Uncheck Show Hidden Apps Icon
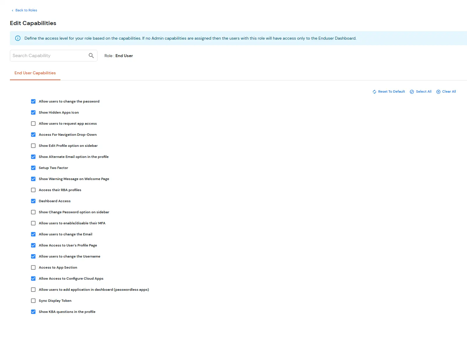This screenshot has width=467, height=340. click(x=33, y=112)
